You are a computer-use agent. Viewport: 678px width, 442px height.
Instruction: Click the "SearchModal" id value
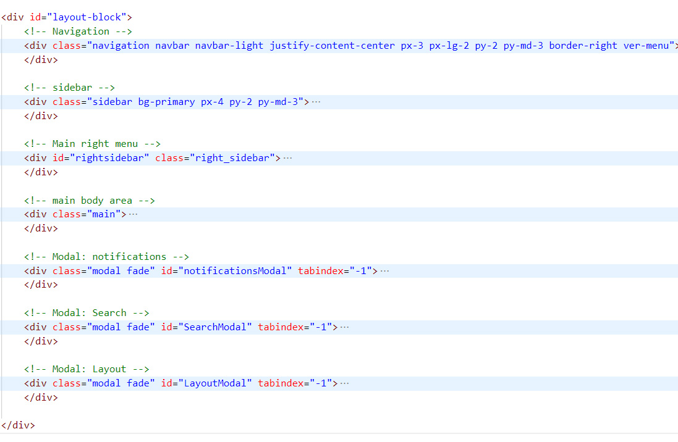tap(218, 327)
